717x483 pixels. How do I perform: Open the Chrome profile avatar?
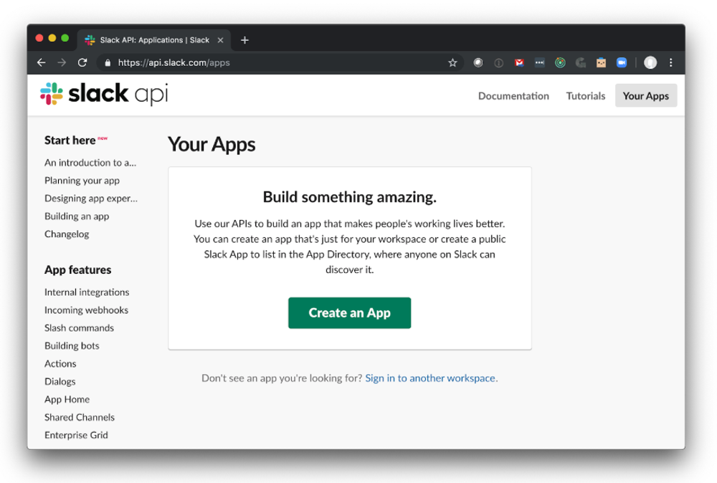pyautogui.click(x=650, y=62)
